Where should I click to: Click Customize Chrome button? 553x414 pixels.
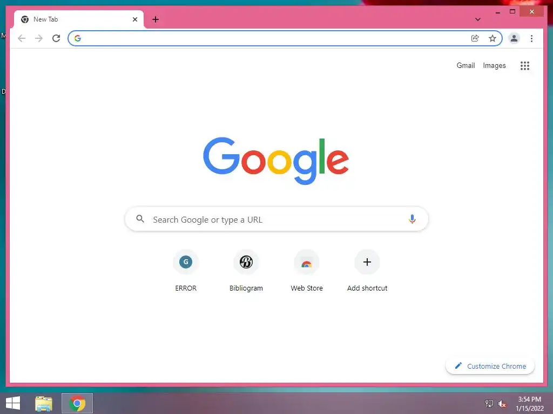tap(490, 366)
